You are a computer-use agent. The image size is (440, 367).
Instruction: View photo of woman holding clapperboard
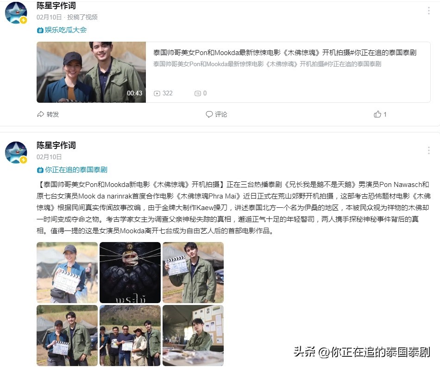67,273
